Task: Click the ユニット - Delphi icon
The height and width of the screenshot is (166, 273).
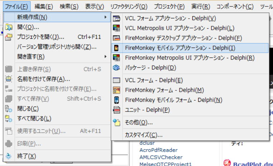Action: pyautogui.click(x=116, y=110)
